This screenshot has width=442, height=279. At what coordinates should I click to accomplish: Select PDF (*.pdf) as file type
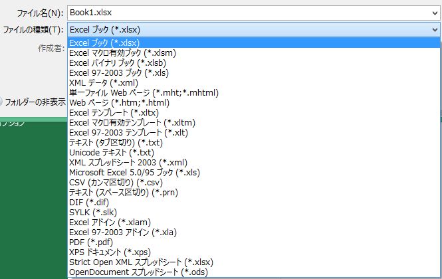(x=254, y=242)
